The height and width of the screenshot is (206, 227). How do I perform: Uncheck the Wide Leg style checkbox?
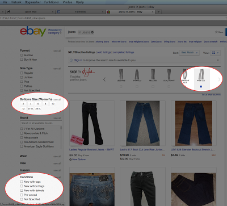pyautogui.click(x=201, y=86)
